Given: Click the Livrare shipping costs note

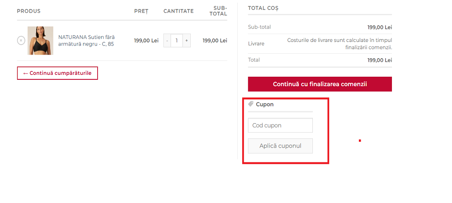Looking at the screenshot, I should pos(339,44).
